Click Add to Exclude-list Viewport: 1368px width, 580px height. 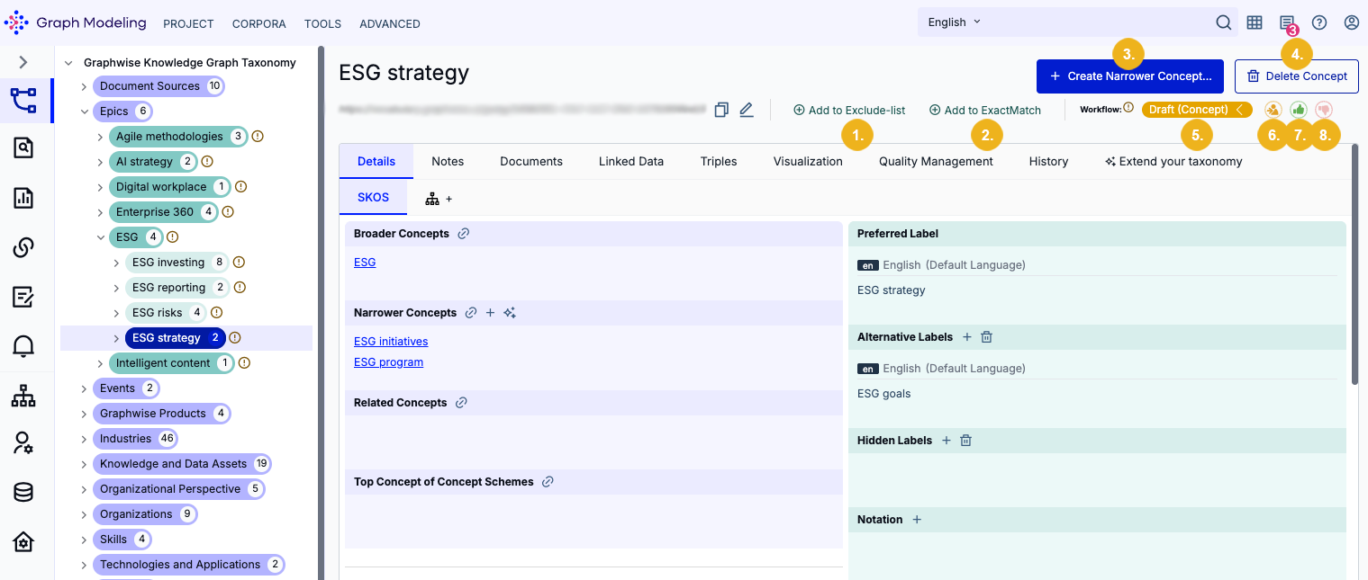[849, 111]
